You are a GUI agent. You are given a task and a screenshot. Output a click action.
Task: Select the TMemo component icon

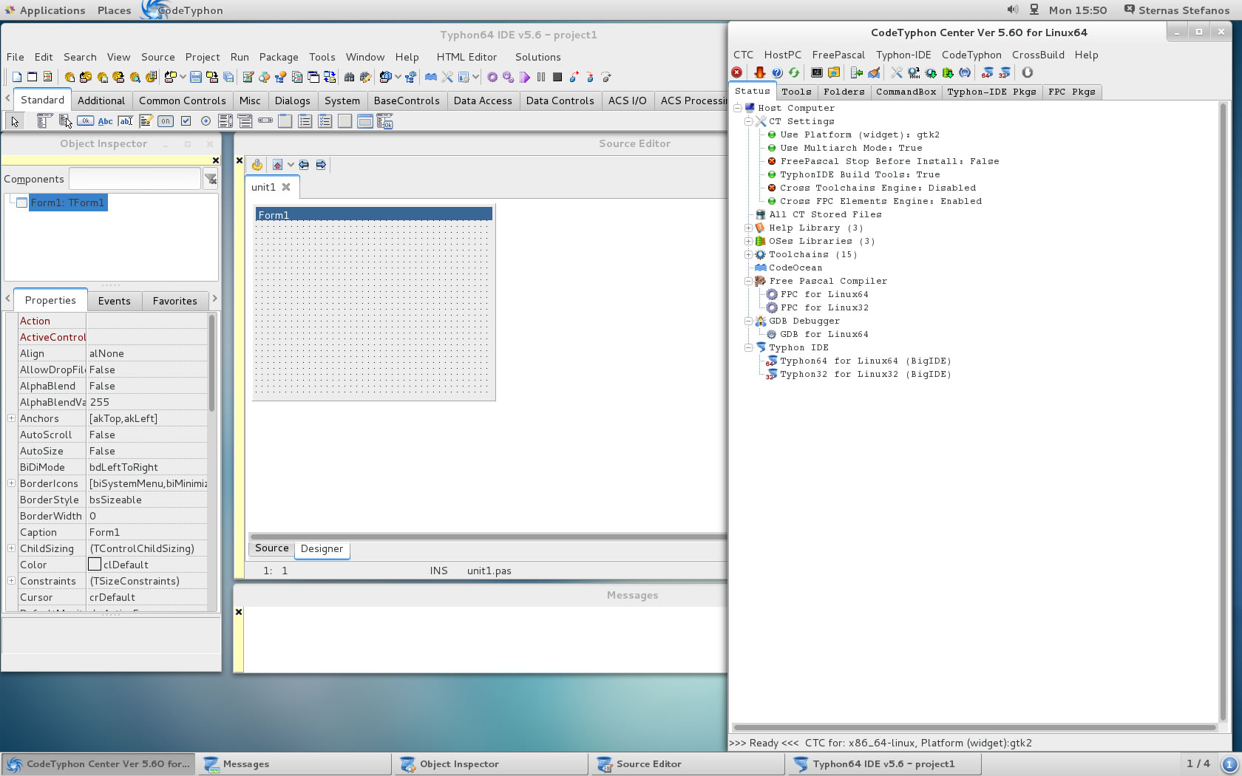146,121
